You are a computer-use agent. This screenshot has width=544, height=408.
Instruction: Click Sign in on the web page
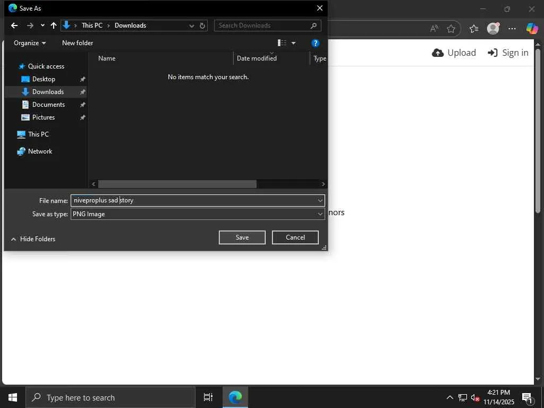tap(508, 53)
